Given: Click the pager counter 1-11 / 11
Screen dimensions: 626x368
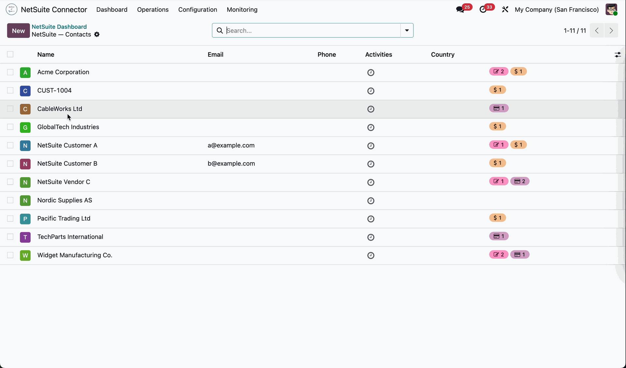Looking at the screenshot, I should [575, 31].
